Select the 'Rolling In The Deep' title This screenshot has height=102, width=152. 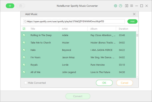pyautogui.click(x=41, y=35)
